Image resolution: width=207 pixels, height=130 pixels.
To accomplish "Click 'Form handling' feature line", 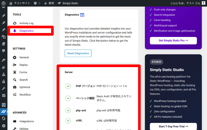I will pos(162,20).
